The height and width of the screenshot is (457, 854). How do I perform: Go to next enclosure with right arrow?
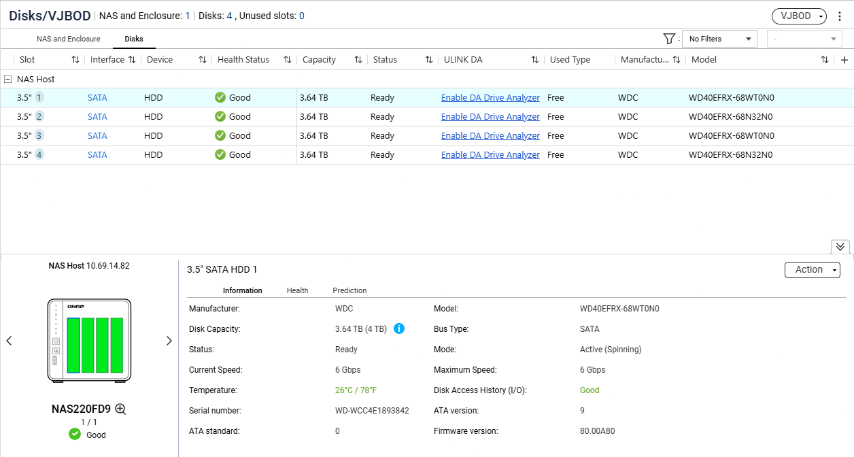pos(169,341)
